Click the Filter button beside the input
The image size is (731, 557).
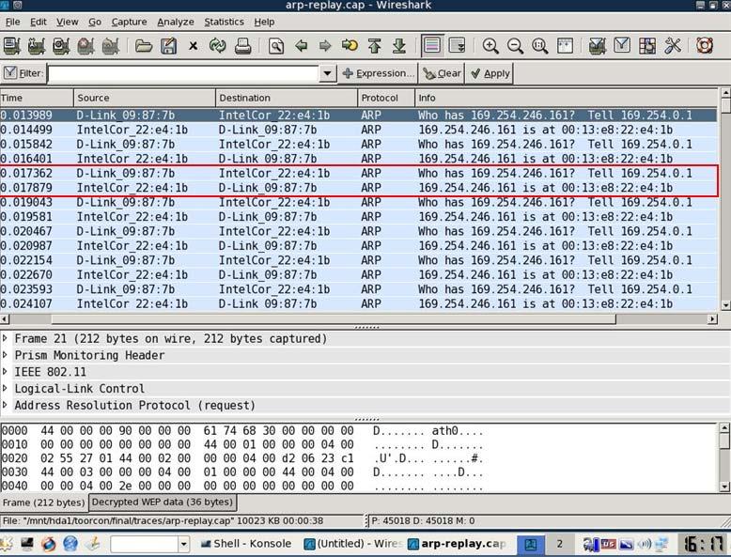pyautogui.click(x=23, y=73)
